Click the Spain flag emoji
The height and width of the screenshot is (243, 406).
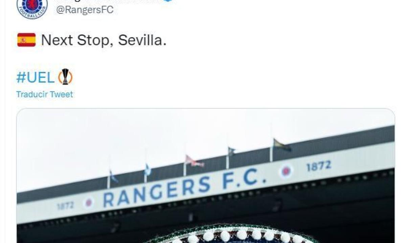(26, 40)
